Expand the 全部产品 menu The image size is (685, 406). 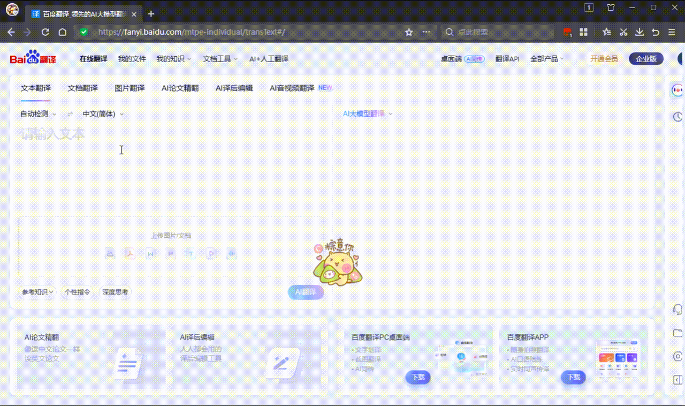(547, 59)
